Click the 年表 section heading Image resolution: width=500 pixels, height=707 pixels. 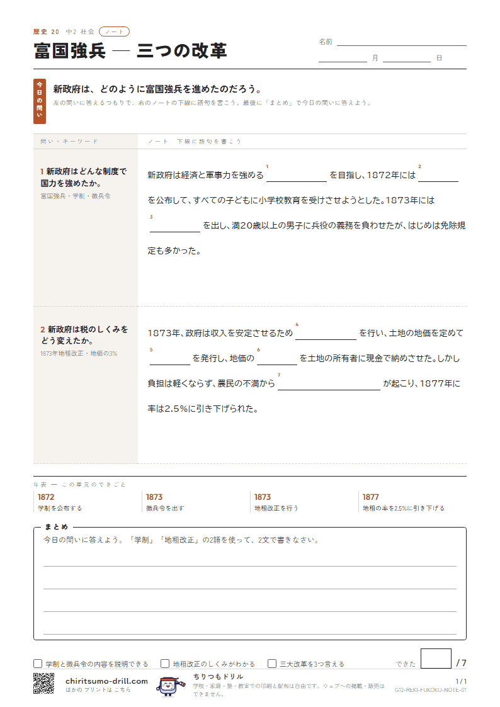(79, 484)
